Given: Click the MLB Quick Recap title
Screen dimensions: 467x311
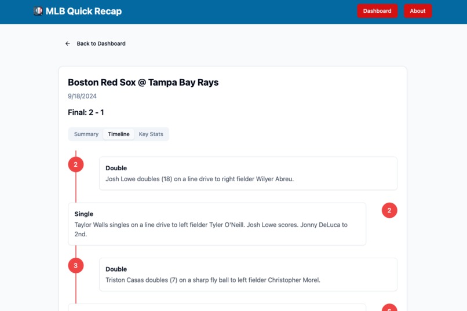Looking at the screenshot, I should click(83, 11).
